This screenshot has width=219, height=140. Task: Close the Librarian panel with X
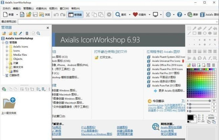click(x=48, y=28)
